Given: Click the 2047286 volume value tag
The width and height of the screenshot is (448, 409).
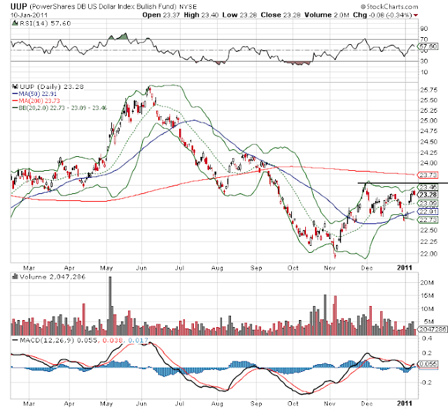Looking at the screenshot, I should (x=433, y=329).
